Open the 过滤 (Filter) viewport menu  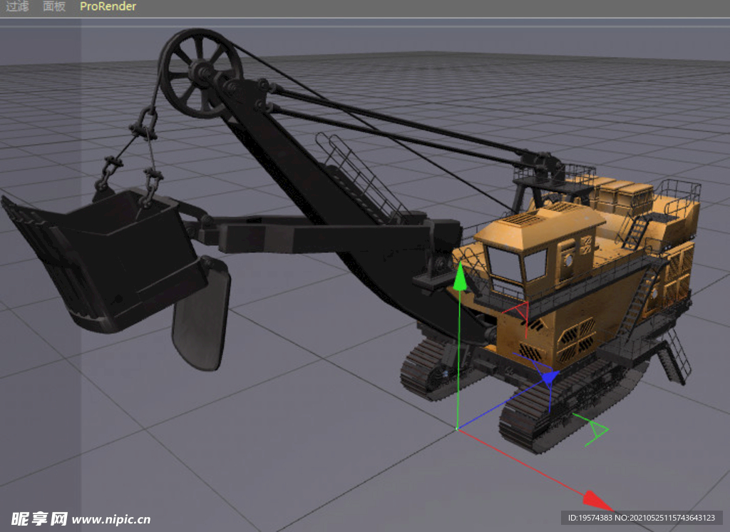16,6
